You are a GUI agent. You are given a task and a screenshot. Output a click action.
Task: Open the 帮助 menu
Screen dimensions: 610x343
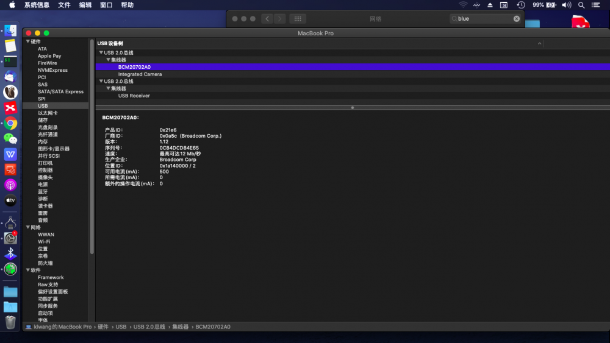pos(127,5)
